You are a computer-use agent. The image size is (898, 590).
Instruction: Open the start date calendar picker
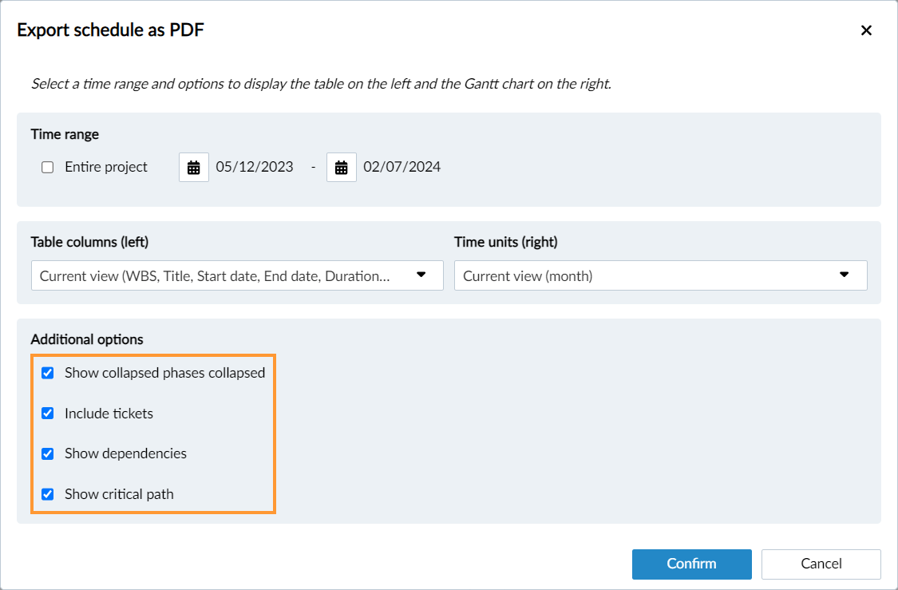(193, 168)
